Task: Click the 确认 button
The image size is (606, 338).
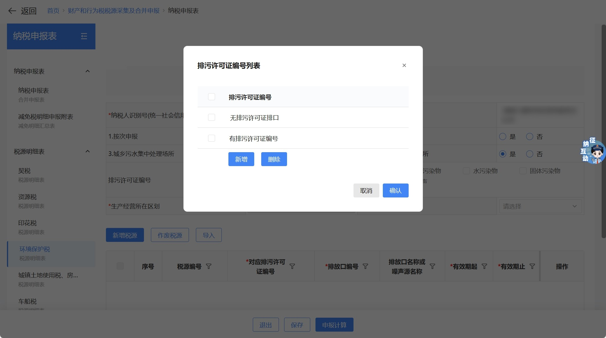Action: [395, 190]
